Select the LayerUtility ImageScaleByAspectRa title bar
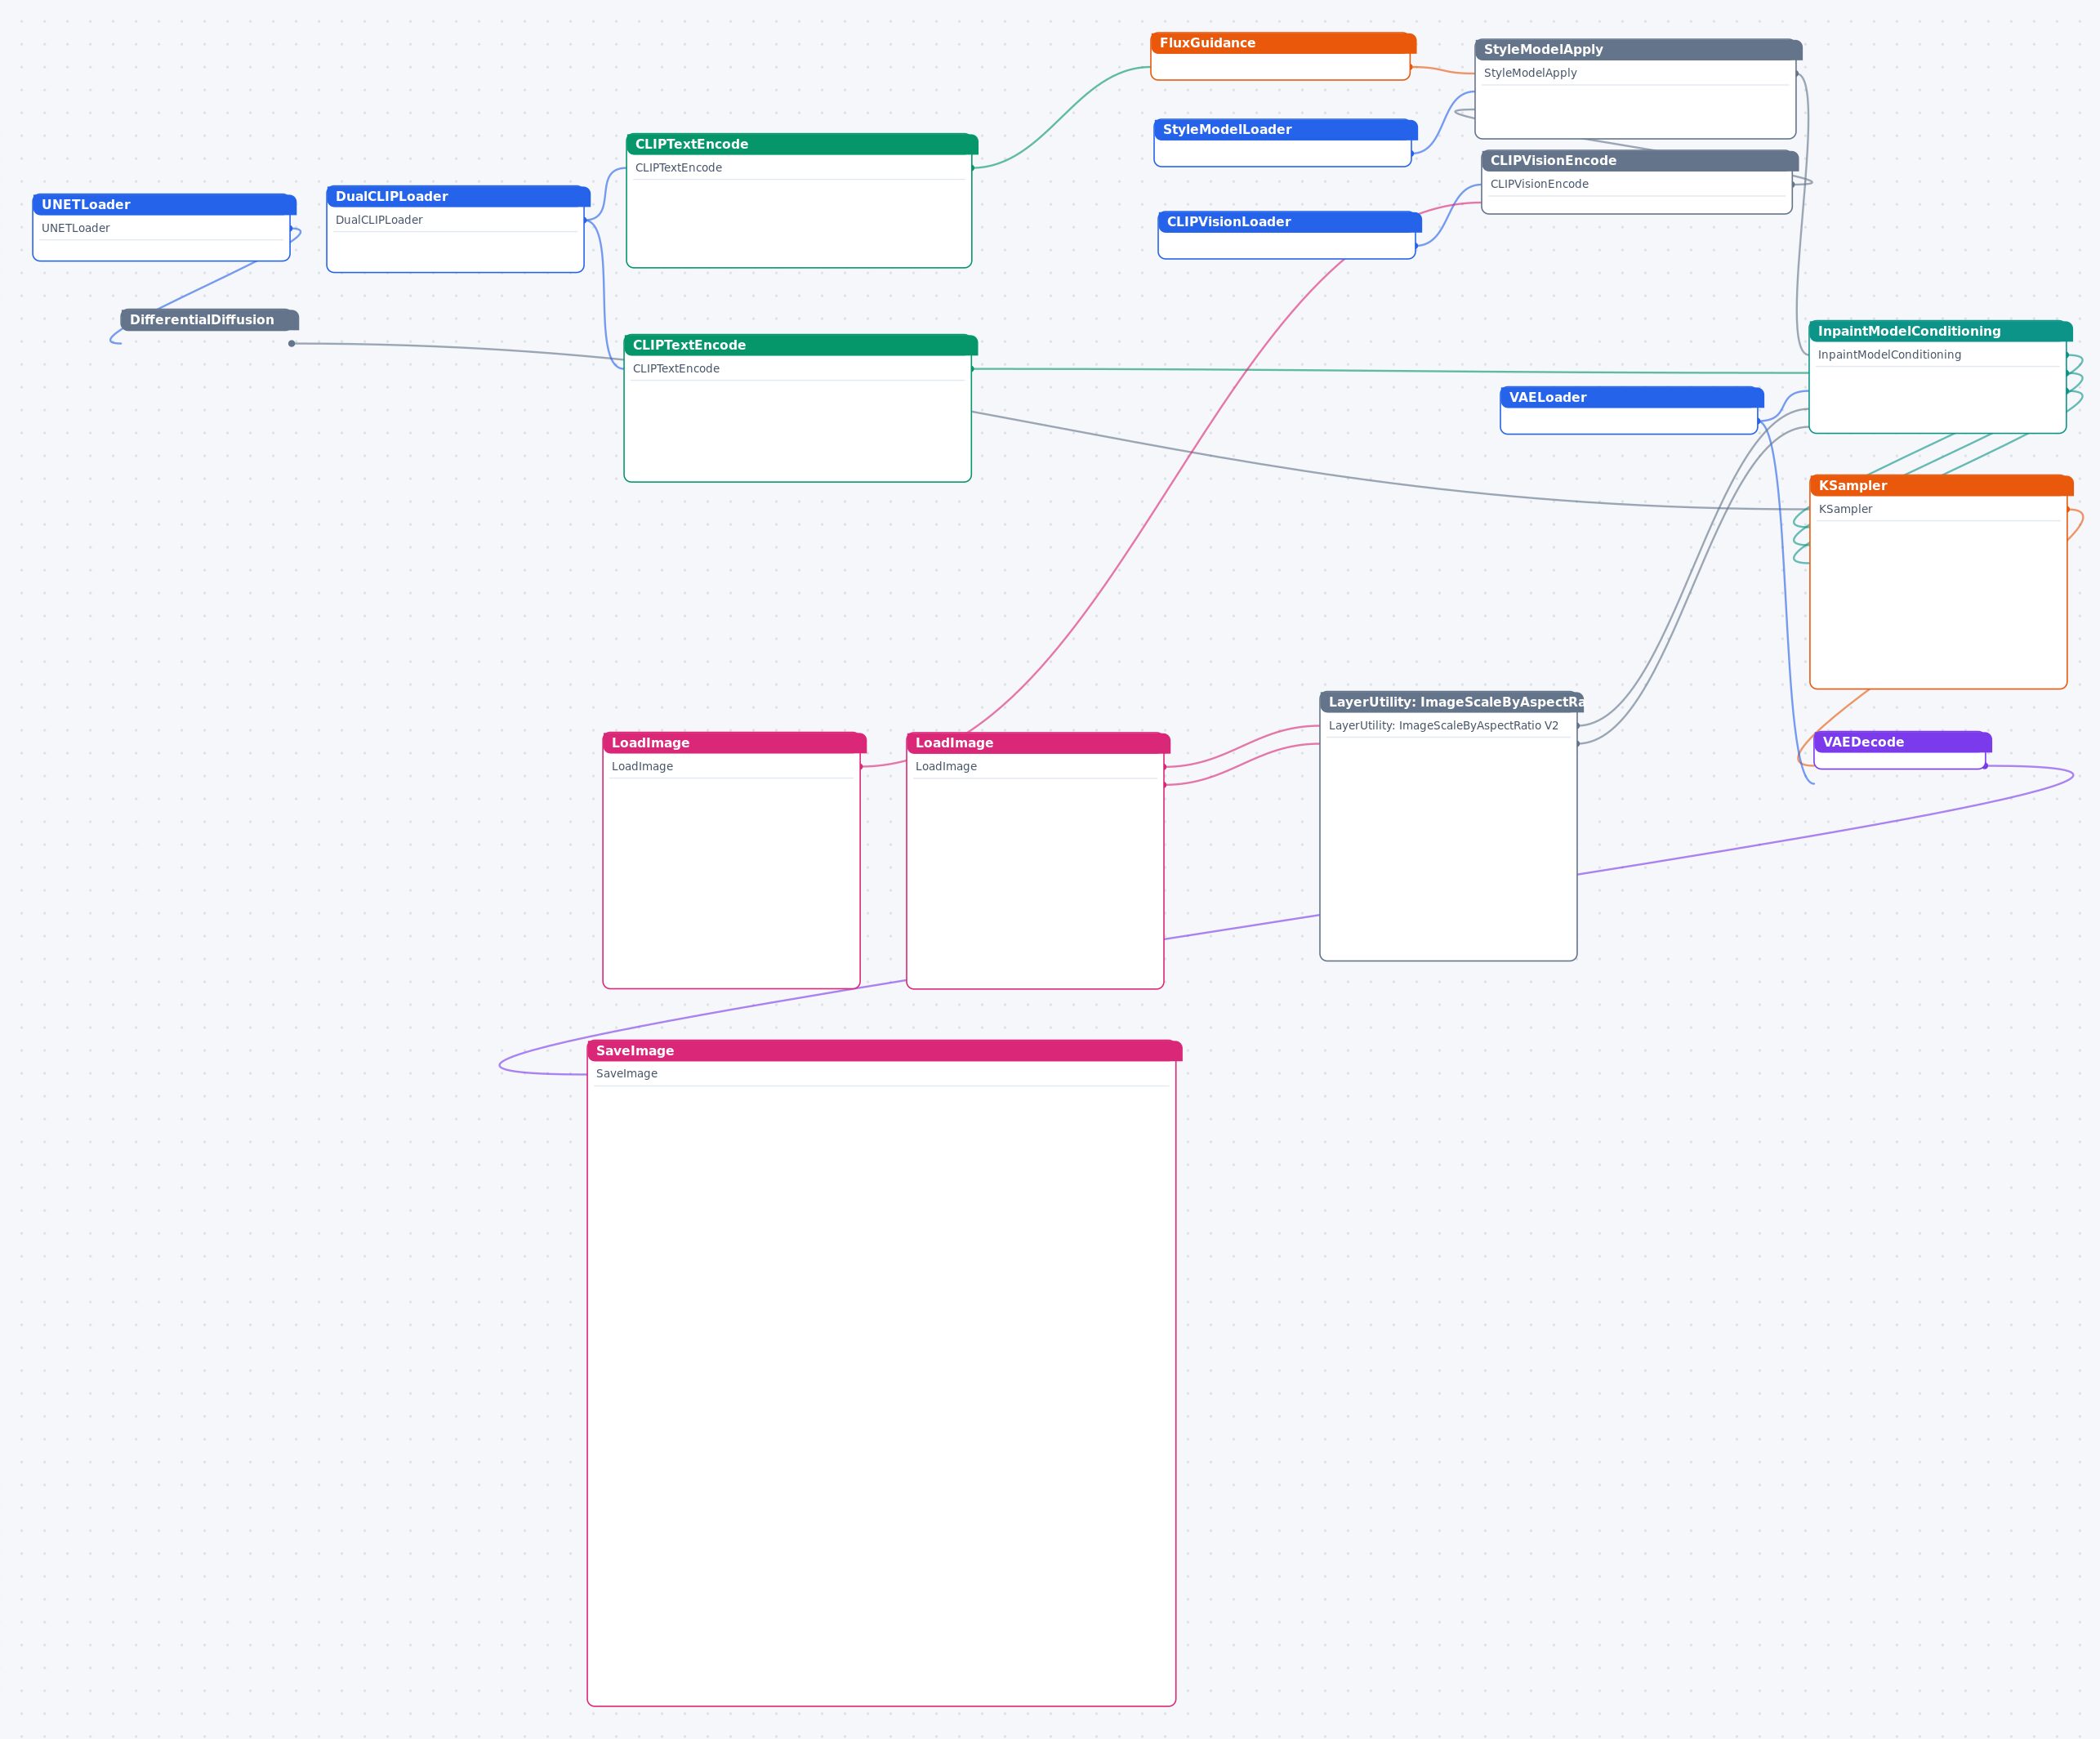The height and width of the screenshot is (1739, 2100). tap(1451, 702)
